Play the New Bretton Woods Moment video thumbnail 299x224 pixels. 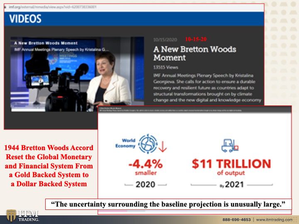tap(77, 74)
